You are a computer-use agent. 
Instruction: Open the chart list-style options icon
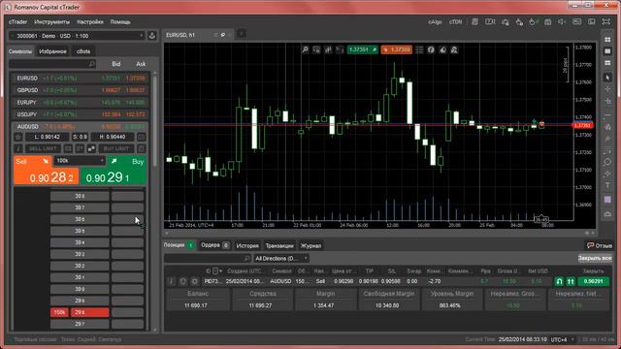419,49
